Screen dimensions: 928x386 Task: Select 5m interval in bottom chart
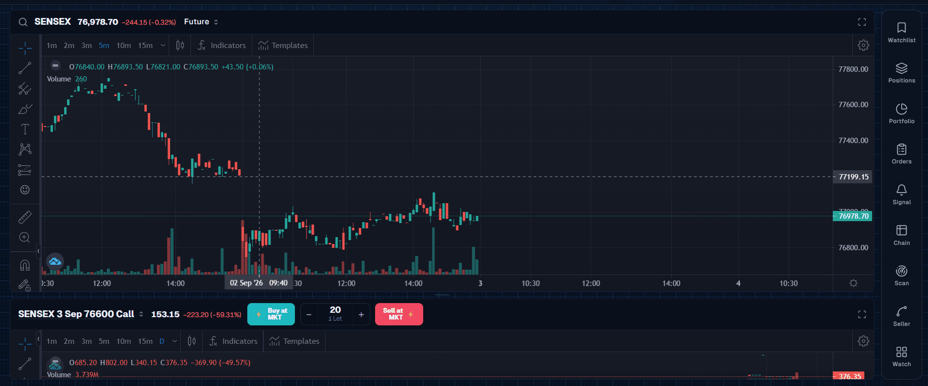[x=104, y=341]
